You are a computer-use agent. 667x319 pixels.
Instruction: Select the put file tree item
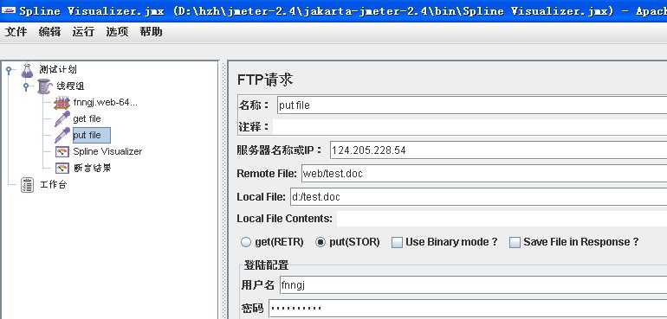point(92,135)
